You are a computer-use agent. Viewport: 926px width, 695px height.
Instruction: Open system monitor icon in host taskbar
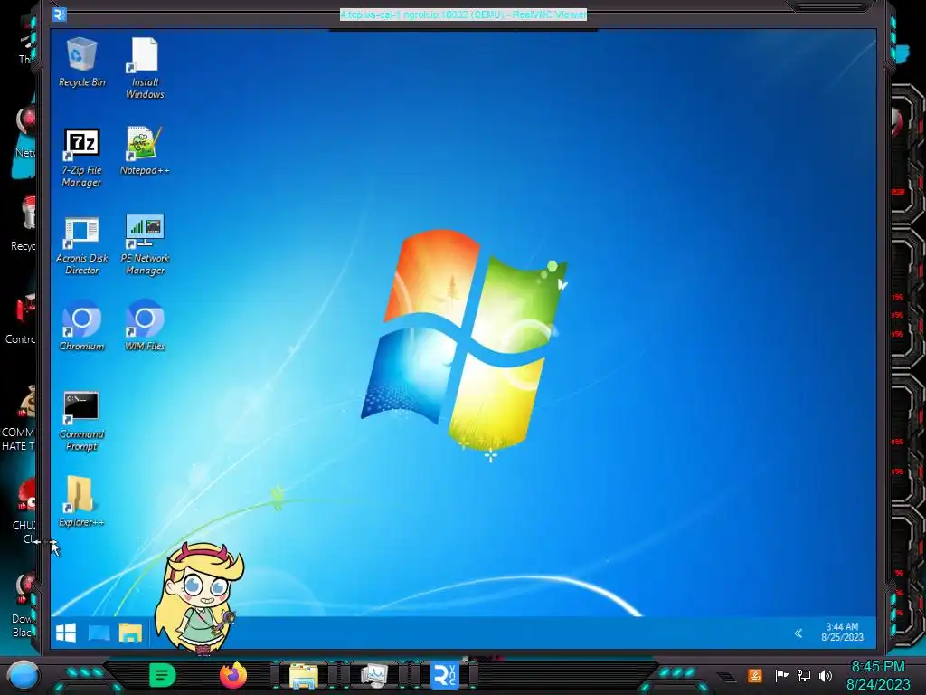click(373, 675)
